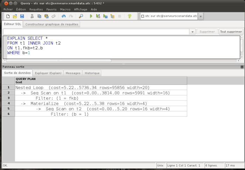Viewport: 245px width, 170px height.
Task: Open a file via folder icon
Action: [15, 16]
